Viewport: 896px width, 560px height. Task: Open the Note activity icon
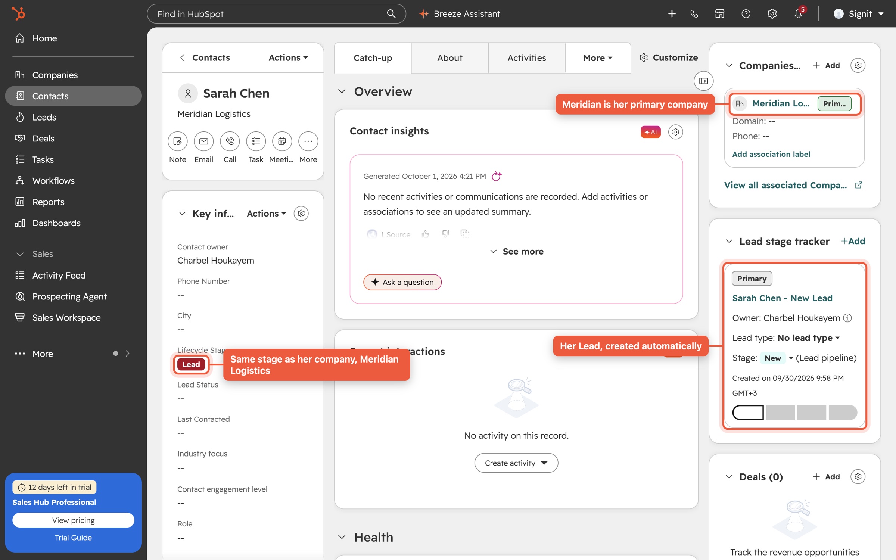pyautogui.click(x=177, y=141)
